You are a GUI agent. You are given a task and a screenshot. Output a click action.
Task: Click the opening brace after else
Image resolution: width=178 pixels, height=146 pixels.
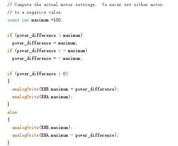9,119
